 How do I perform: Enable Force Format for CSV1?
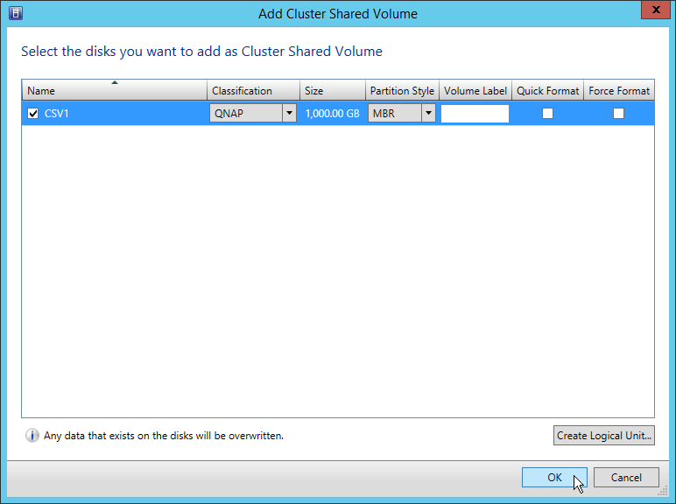[x=618, y=113]
